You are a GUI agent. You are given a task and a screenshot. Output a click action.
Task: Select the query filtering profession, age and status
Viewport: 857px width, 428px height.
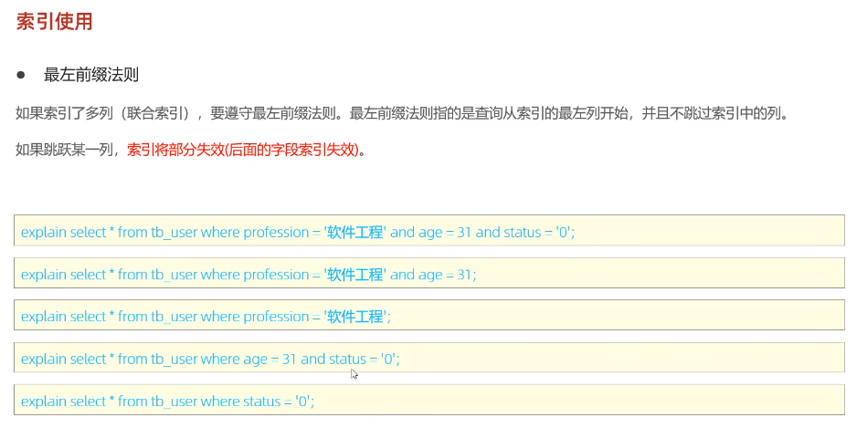pyautogui.click(x=429, y=230)
